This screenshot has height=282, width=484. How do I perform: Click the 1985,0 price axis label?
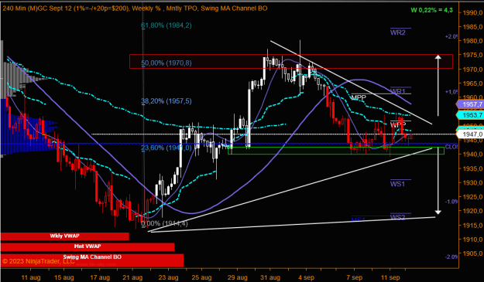pos(472,27)
